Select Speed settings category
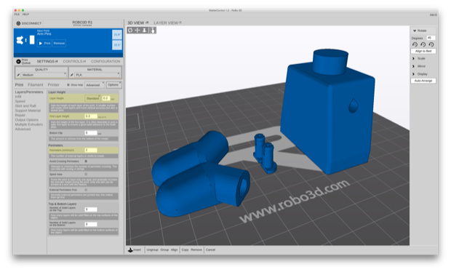451x272 pixels. (20, 101)
